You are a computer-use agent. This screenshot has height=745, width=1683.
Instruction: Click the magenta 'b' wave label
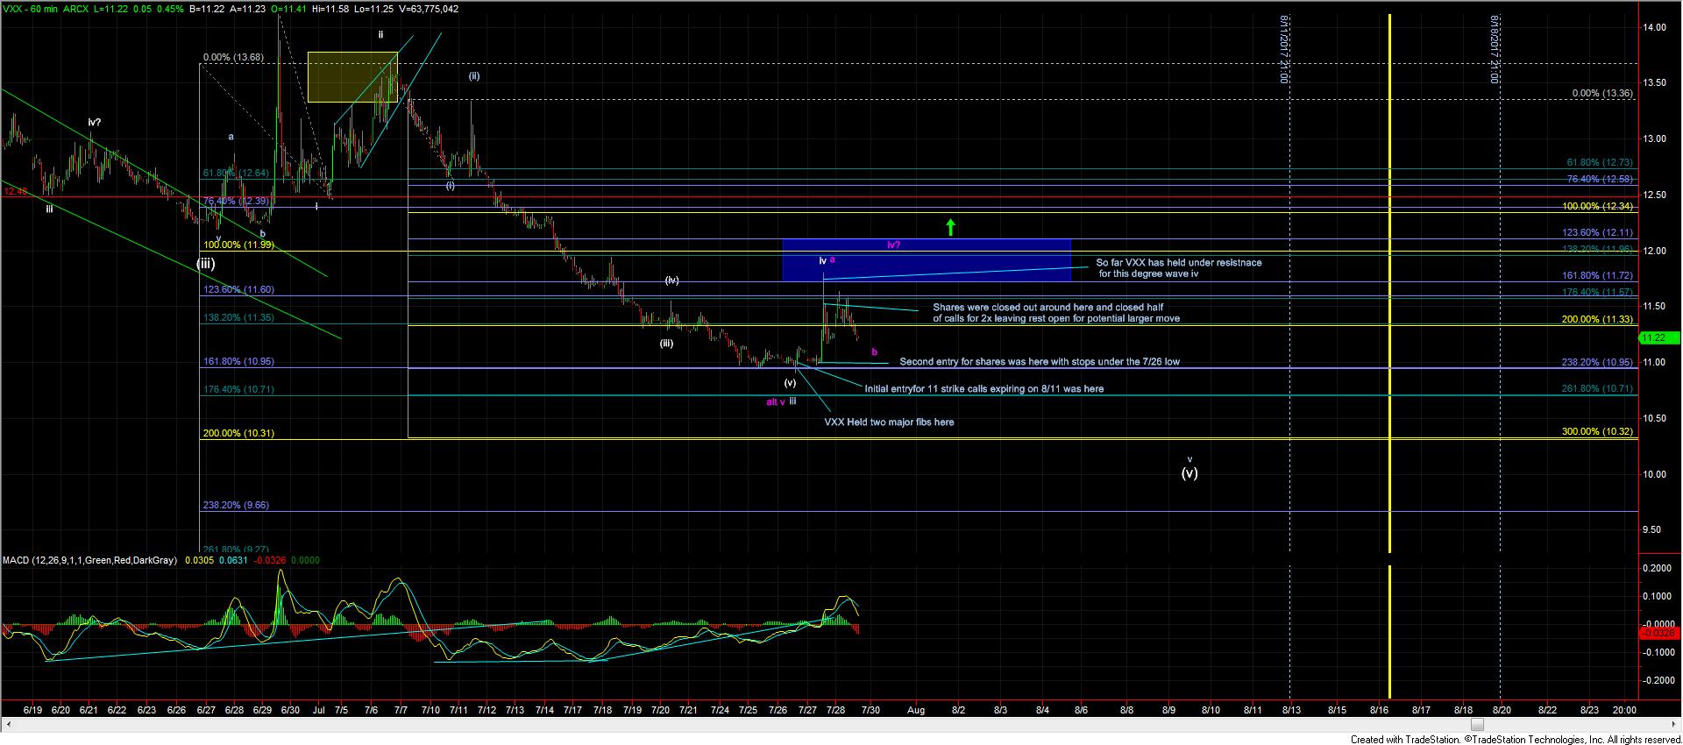click(x=874, y=351)
